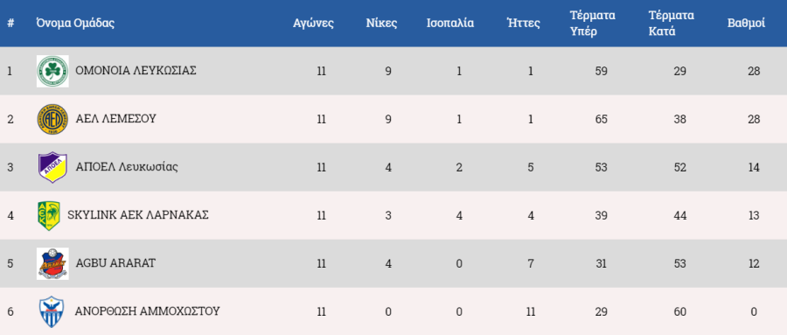
Task: Click the ΟΜΟΝΟΙΑ ΛΕΥΚΩΣΙΑΣ shamrock logo
Action: pos(52,72)
